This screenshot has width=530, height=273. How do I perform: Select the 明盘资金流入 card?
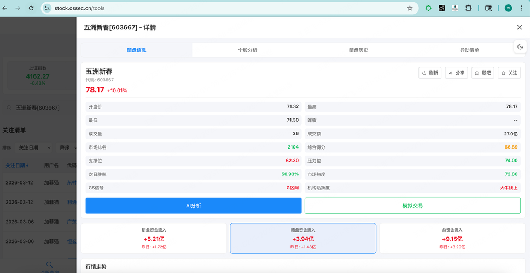pos(154,238)
